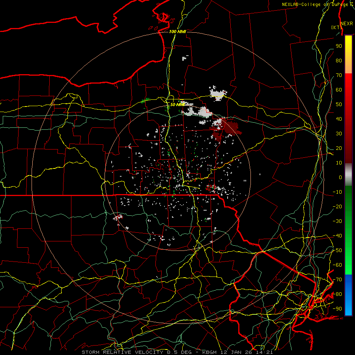Screen dimensions: 355x355
Task: Click the positive 60 scale label
Action: point(339,90)
